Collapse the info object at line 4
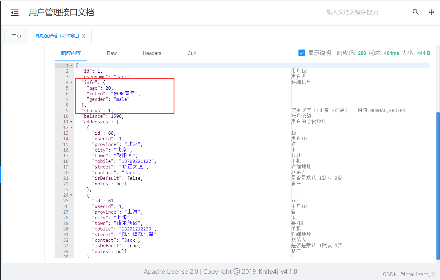The height and width of the screenshot is (280, 440). click(x=71, y=82)
